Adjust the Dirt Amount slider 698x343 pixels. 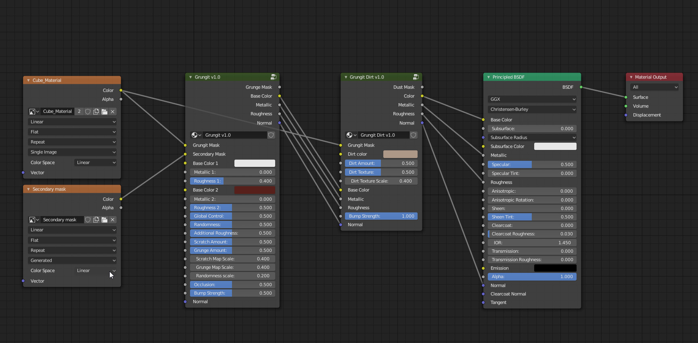pyautogui.click(x=381, y=163)
